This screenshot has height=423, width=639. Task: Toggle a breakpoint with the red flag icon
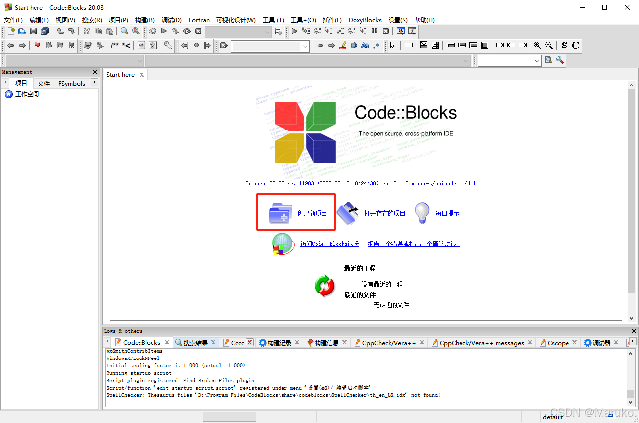click(x=36, y=45)
